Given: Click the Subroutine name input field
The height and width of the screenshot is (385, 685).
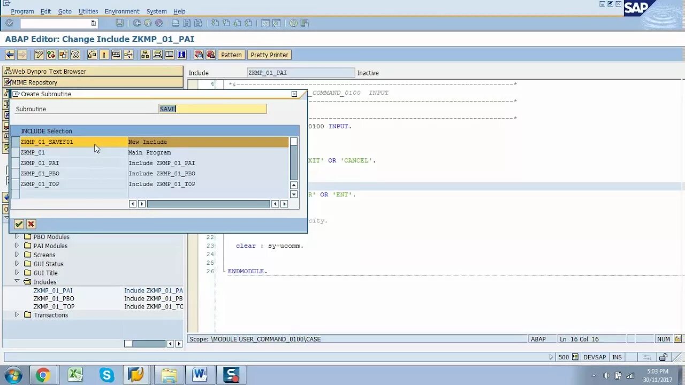Looking at the screenshot, I should tap(212, 109).
